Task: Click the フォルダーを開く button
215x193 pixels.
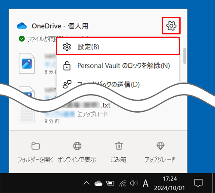Action: tap(35, 152)
